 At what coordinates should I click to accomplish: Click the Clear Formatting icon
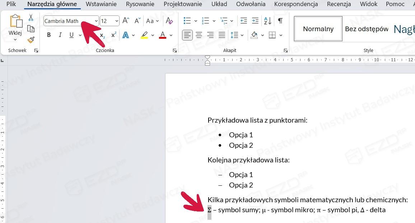(169, 21)
